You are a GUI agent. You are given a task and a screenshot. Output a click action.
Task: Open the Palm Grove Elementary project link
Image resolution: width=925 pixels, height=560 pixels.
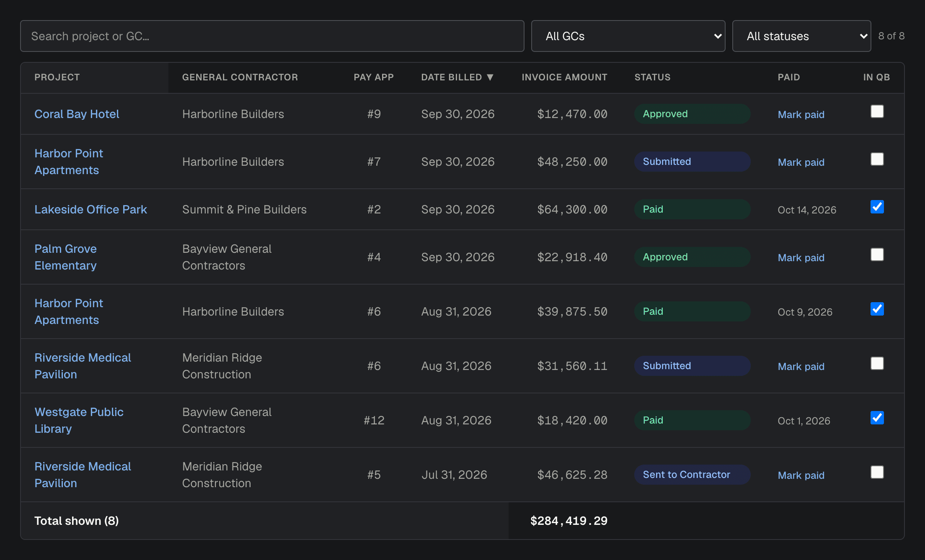coord(65,257)
